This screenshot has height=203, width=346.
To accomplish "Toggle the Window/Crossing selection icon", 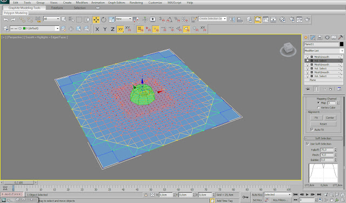I will pyautogui.click(x=86, y=19).
